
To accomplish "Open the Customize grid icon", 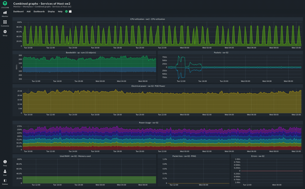I will coord(5,22).
